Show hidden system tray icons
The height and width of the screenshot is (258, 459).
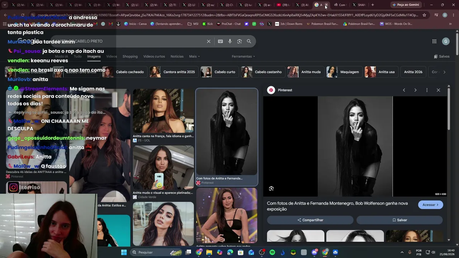point(402,252)
